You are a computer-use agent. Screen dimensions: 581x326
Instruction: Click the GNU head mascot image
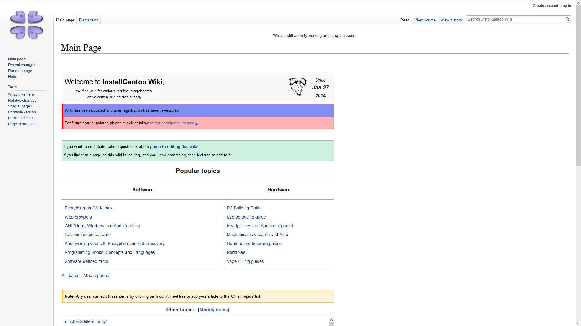(297, 87)
